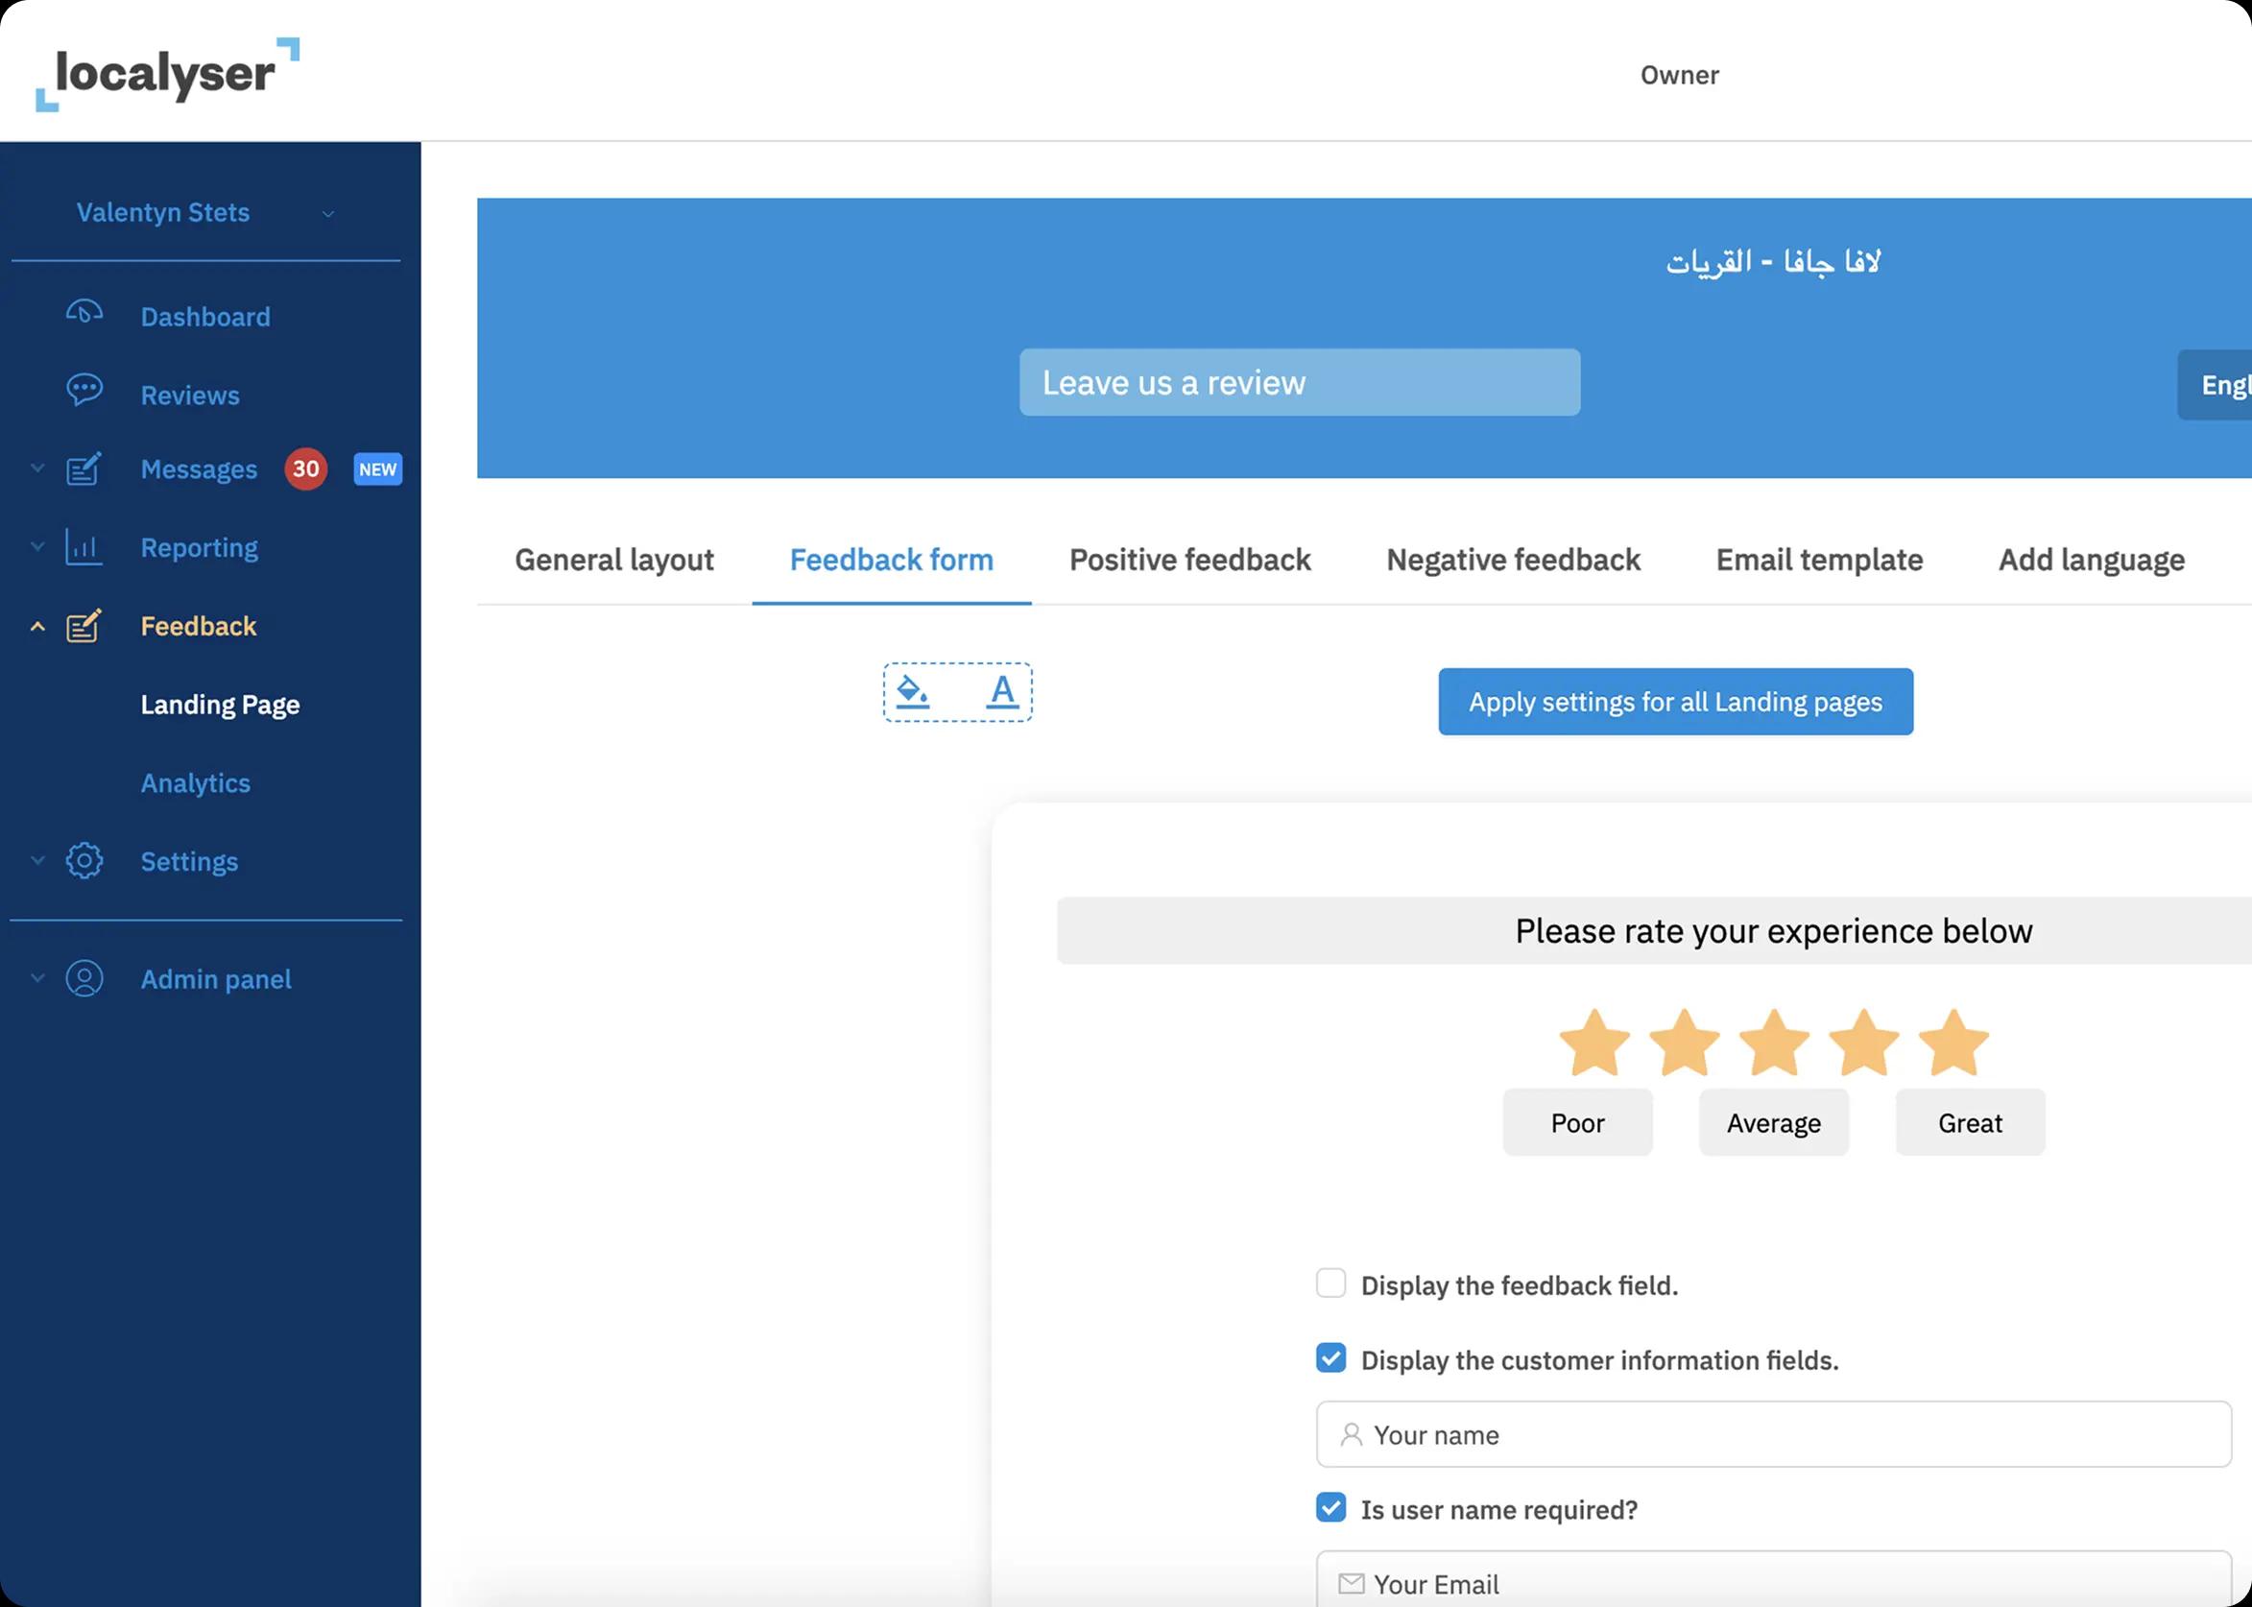Switch to the Negative feedback tab
Image resolution: width=2252 pixels, height=1607 pixels.
[x=1513, y=560]
